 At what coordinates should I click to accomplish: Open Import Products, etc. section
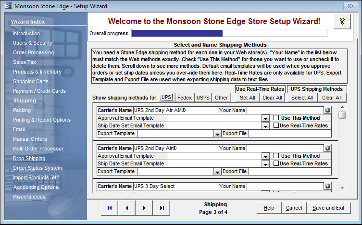(x=37, y=177)
